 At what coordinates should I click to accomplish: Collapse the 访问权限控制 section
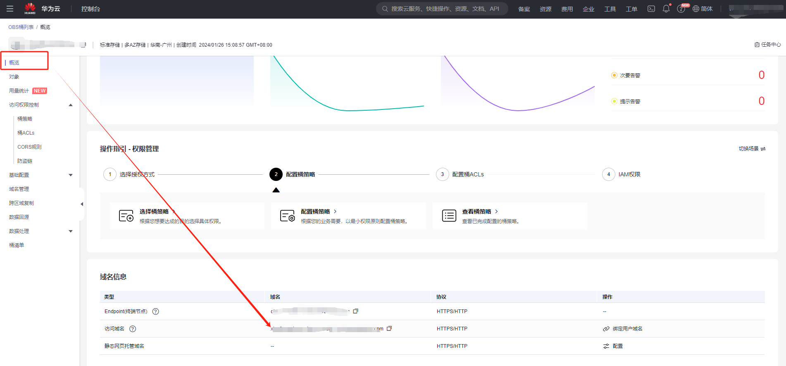[71, 105]
